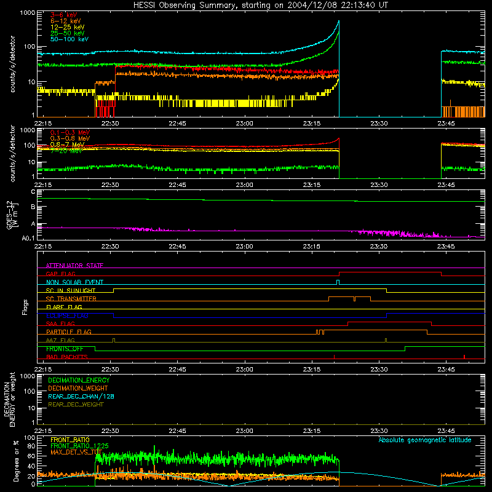Image resolution: width=492 pixels, height=492 pixels.
Task: Click the DECIMATION ENERGY or weight axis title
Action: 9,399
